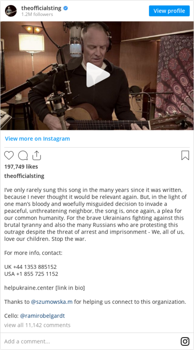Play the video of the guitarist
Image resolution: width=194 pixels, height=350 pixels.
click(97, 75)
